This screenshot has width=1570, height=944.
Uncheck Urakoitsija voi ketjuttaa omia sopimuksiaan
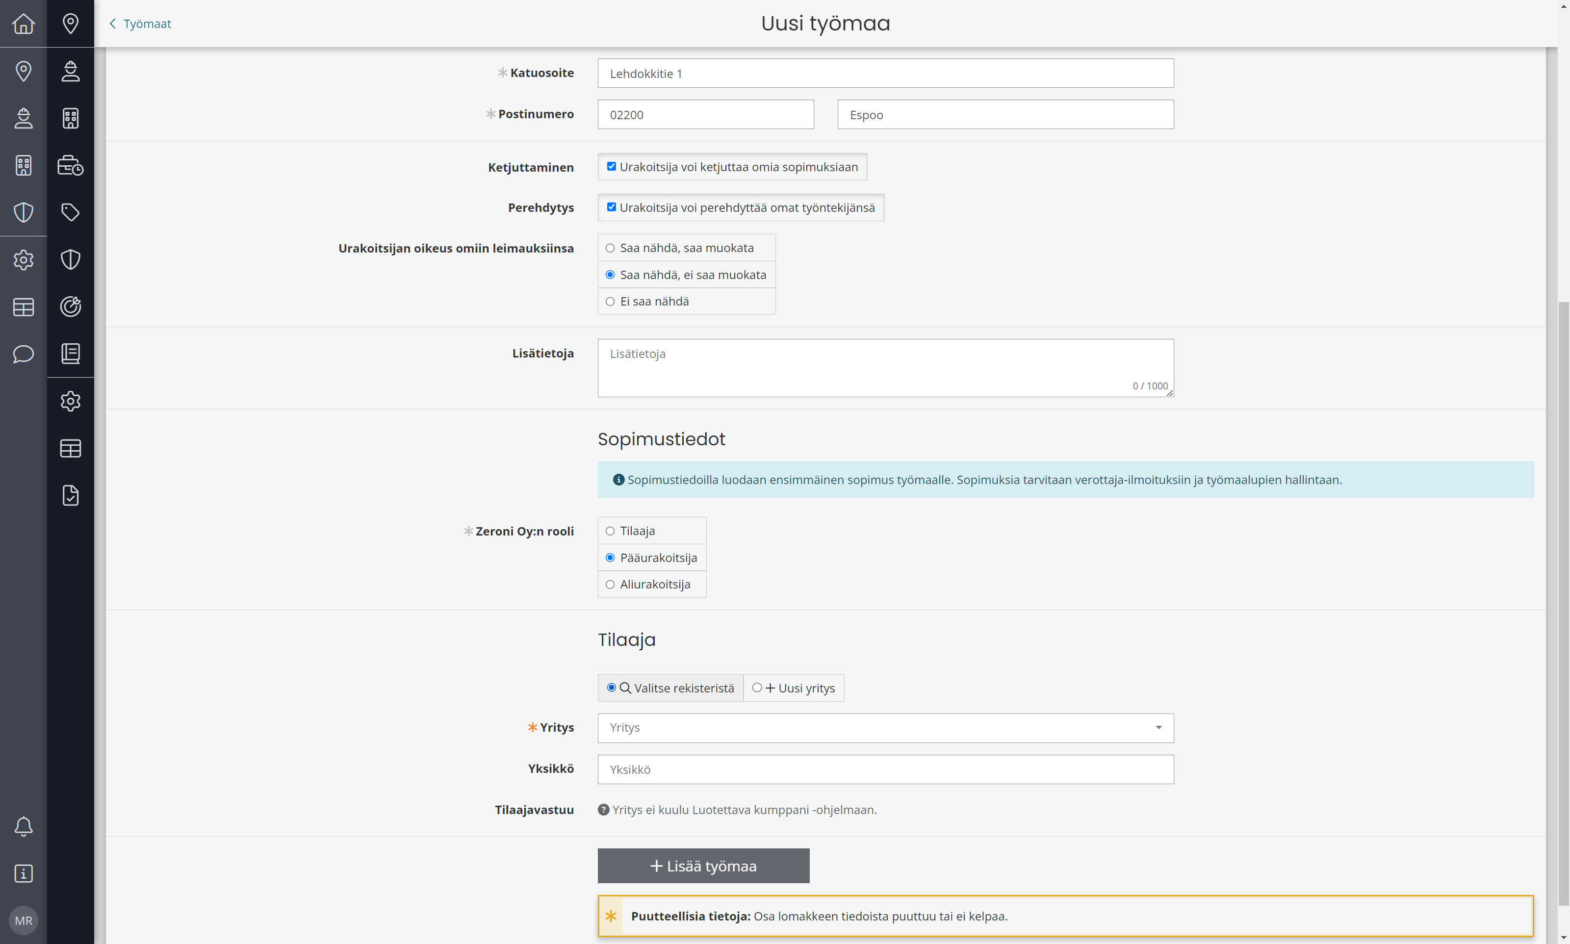(611, 167)
